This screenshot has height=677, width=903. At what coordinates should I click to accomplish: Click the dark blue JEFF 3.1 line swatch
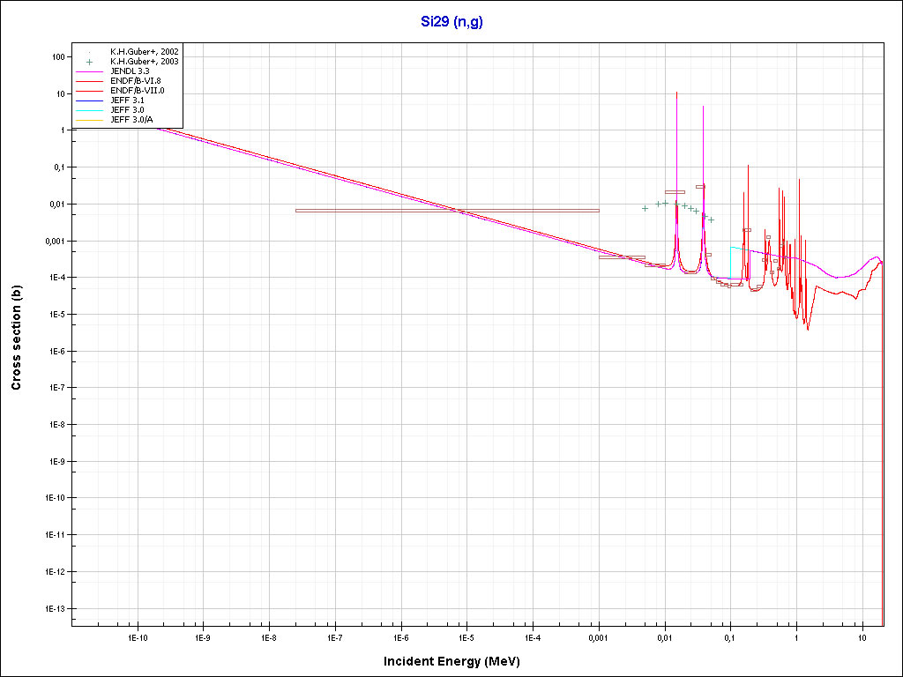[x=89, y=100]
